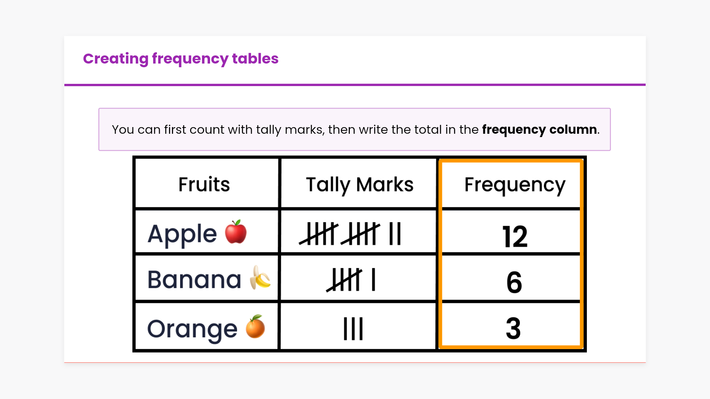Click the banana emoji icon
Viewport: 710px width, 399px height.
tap(260, 278)
